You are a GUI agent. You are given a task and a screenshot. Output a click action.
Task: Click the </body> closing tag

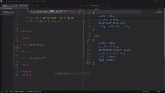26,72
